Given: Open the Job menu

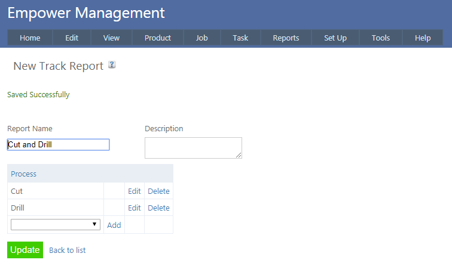Looking at the screenshot, I should [x=202, y=38].
